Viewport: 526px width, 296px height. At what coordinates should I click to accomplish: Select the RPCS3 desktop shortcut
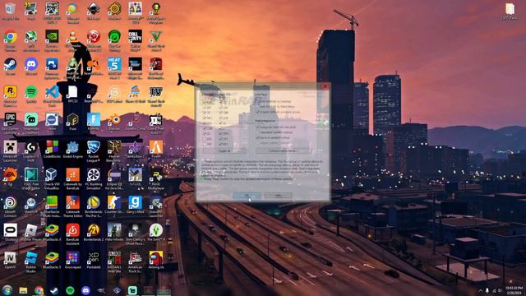click(72, 94)
